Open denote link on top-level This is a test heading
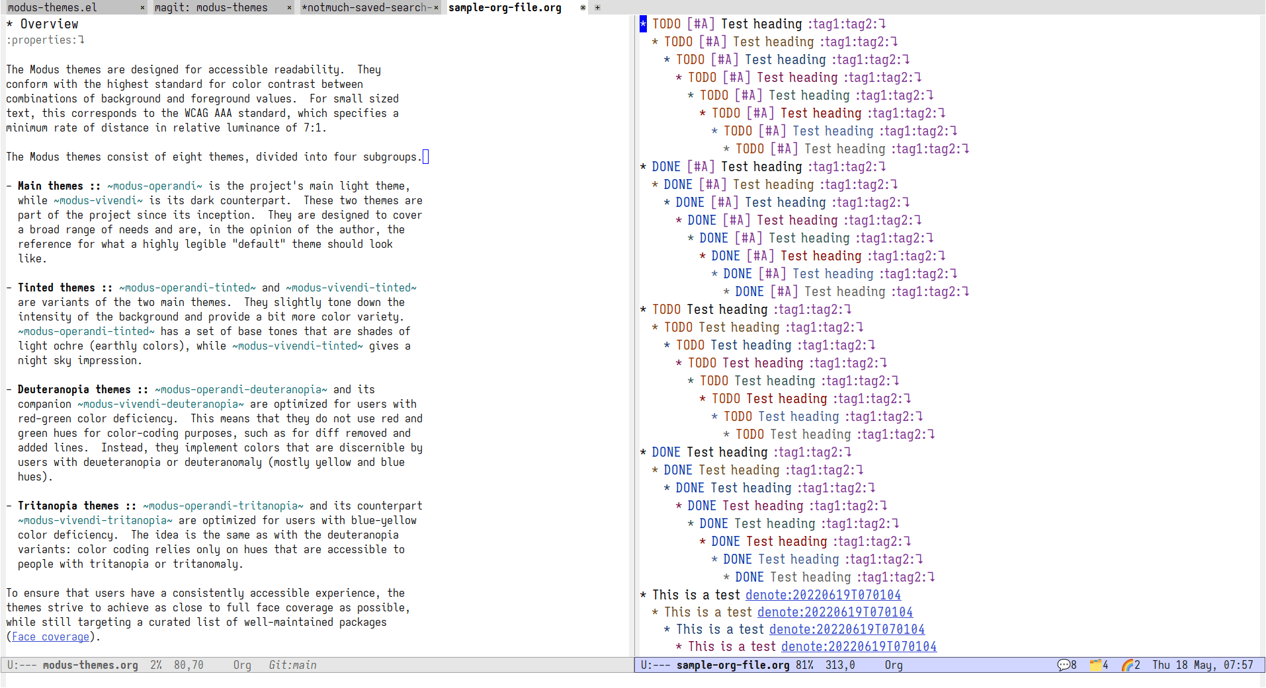 click(823, 595)
